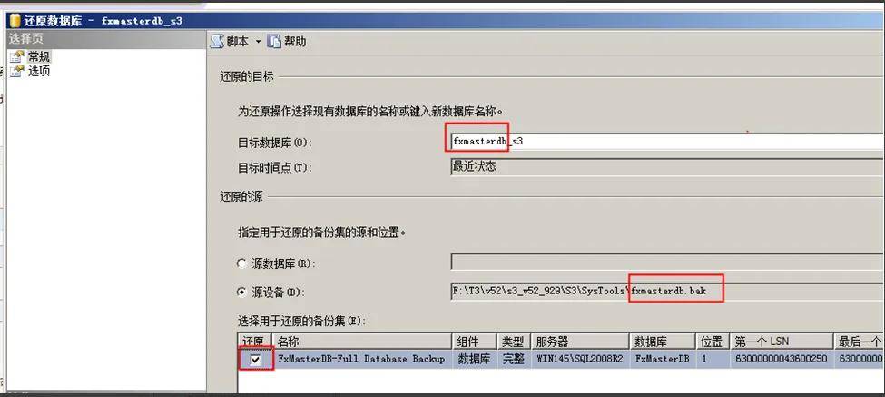
Task: Click the source database combo box field
Action: point(667,262)
